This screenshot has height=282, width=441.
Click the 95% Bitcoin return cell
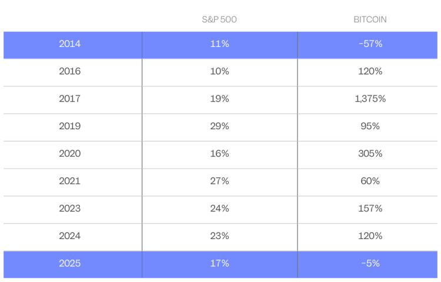[x=370, y=126]
